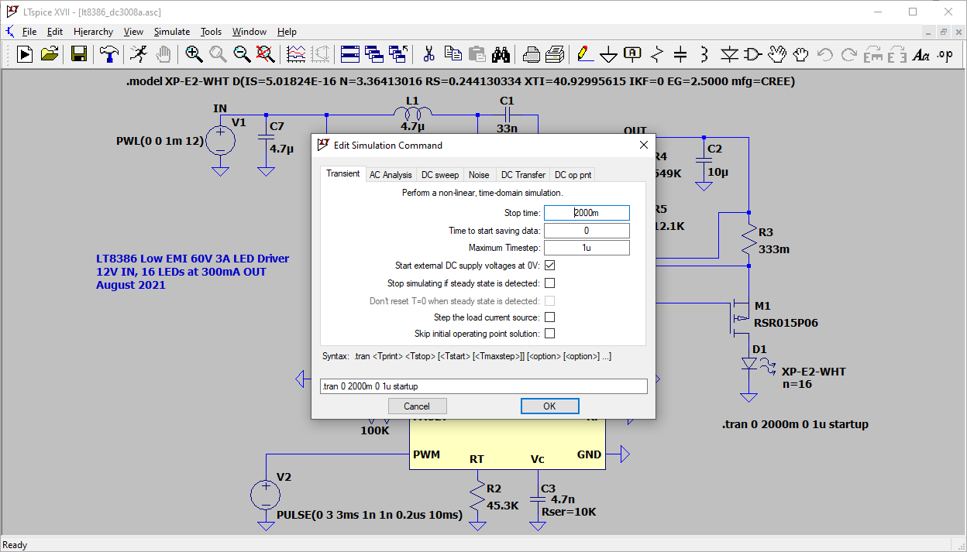The width and height of the screenshot is (967, 552).
Task: Click the .tran directive text on schematic
Action: (795, 424)
